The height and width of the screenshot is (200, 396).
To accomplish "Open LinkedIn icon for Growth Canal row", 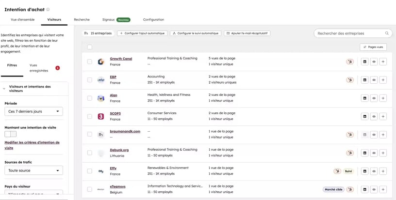I will pos(364,62).
